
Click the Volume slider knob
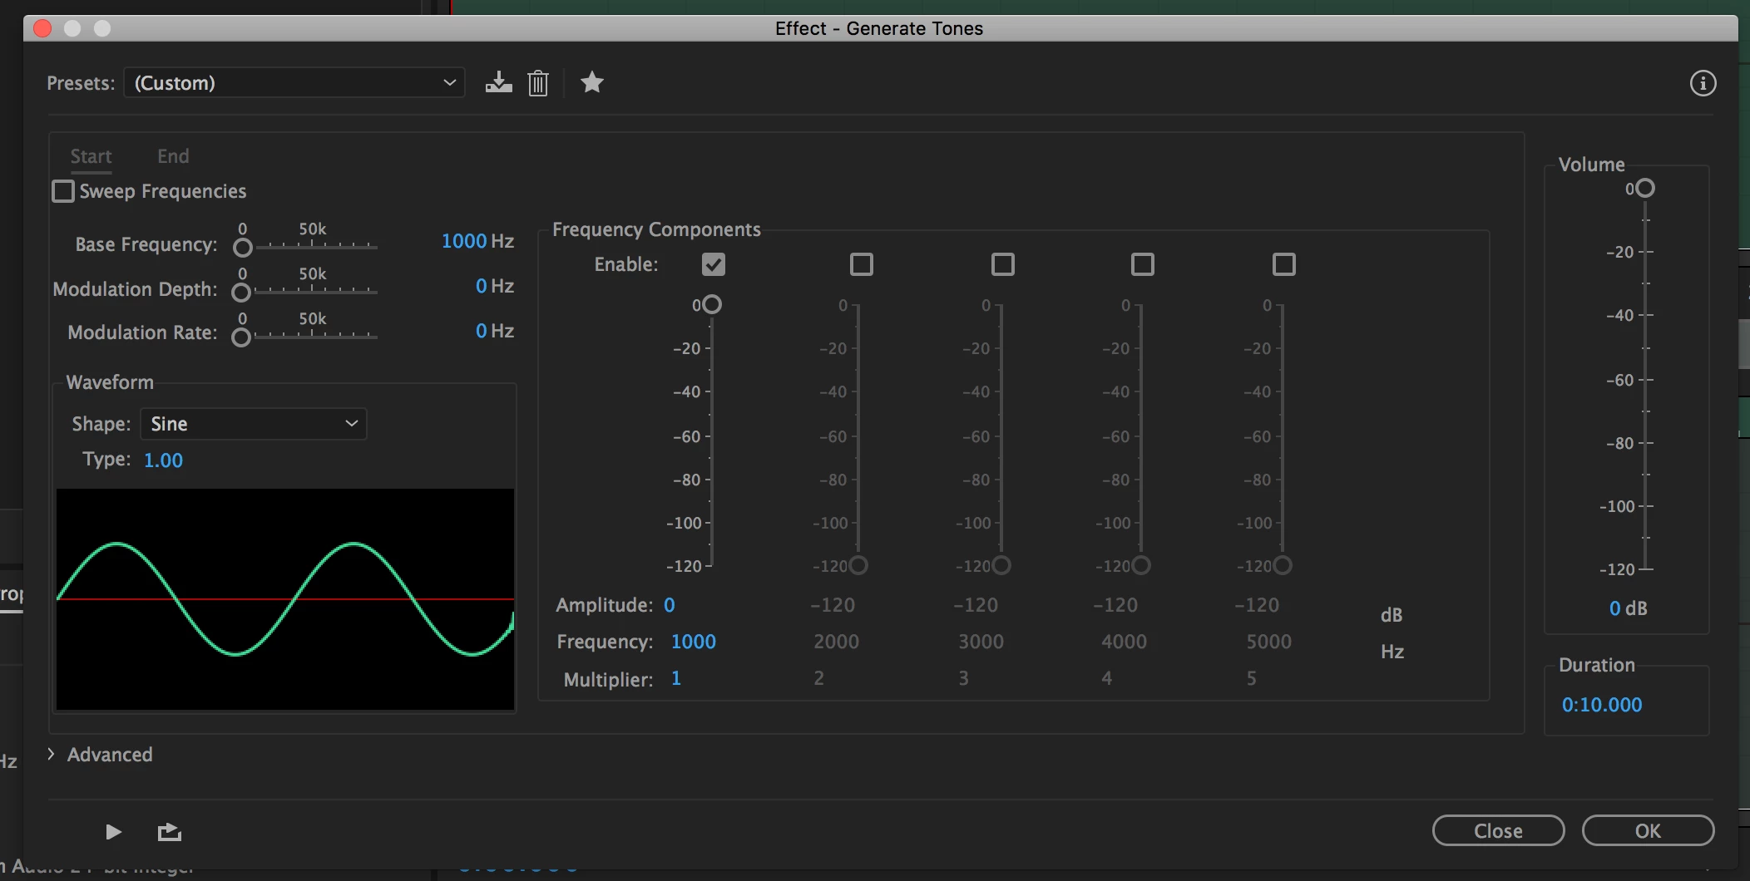pos(1644,189)
